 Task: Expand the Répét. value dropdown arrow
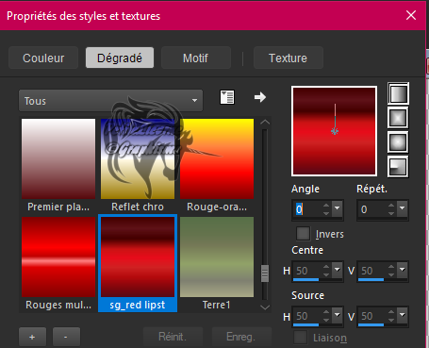click(x=403, y=208)
